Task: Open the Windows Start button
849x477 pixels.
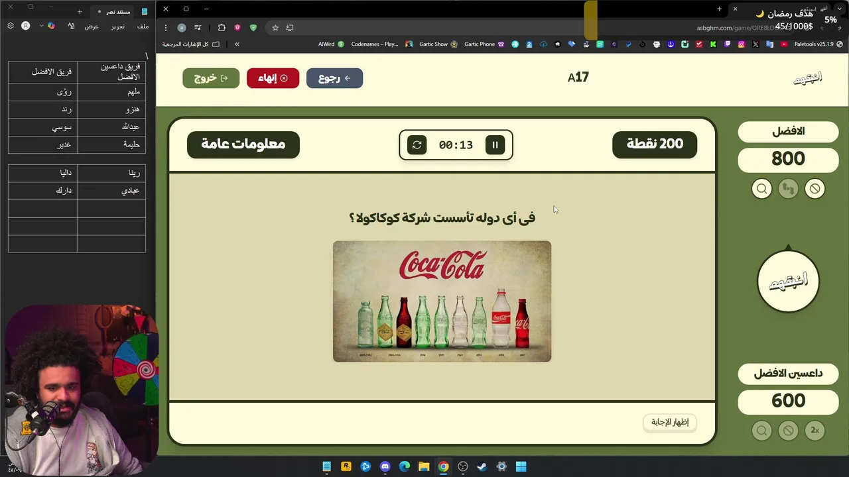Action: click(x=521, y=466)
